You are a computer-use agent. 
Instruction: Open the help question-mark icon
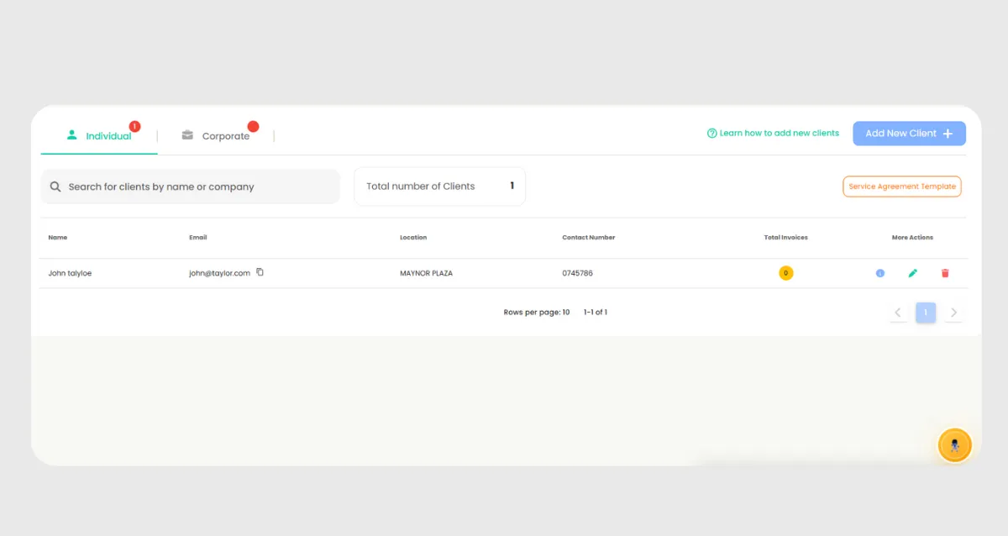pos(711,133)
